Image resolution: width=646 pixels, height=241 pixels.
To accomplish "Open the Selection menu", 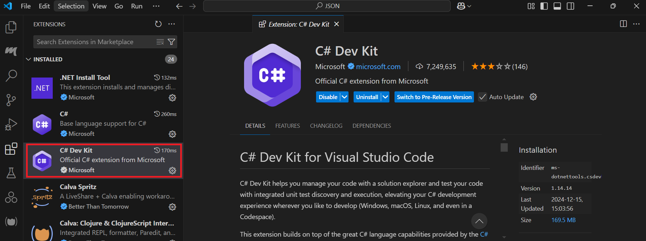I will 71,6.
